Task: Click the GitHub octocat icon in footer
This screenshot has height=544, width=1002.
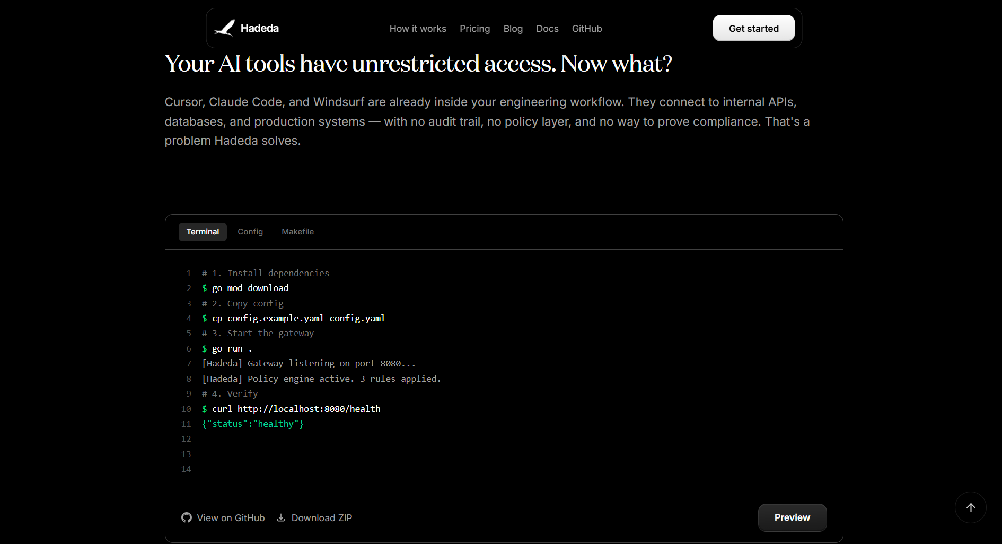Action: [x=187, y=517]
